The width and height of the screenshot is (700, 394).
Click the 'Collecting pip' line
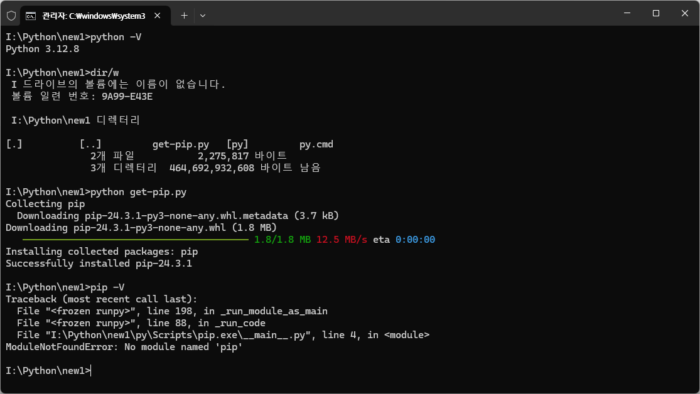[45, 204]
